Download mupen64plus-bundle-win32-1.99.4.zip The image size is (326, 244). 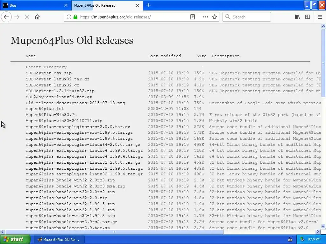[x=70, y=210]
